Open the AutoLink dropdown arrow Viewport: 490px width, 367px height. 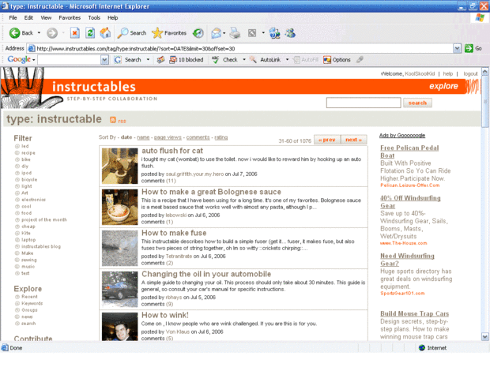(287, 60)
